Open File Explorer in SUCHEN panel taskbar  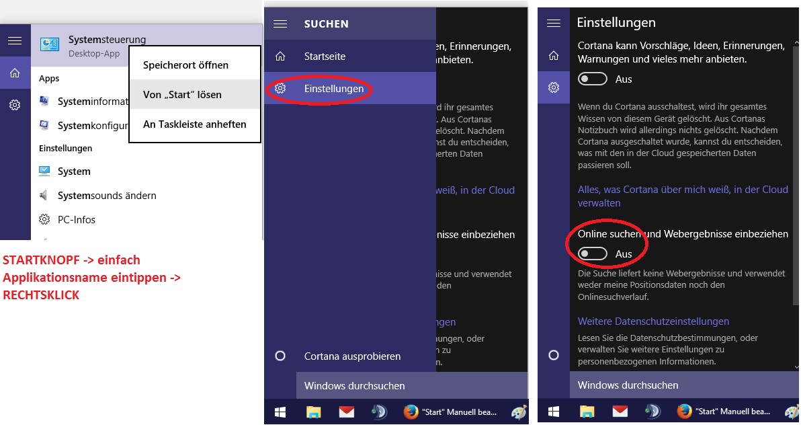(313, 412)
